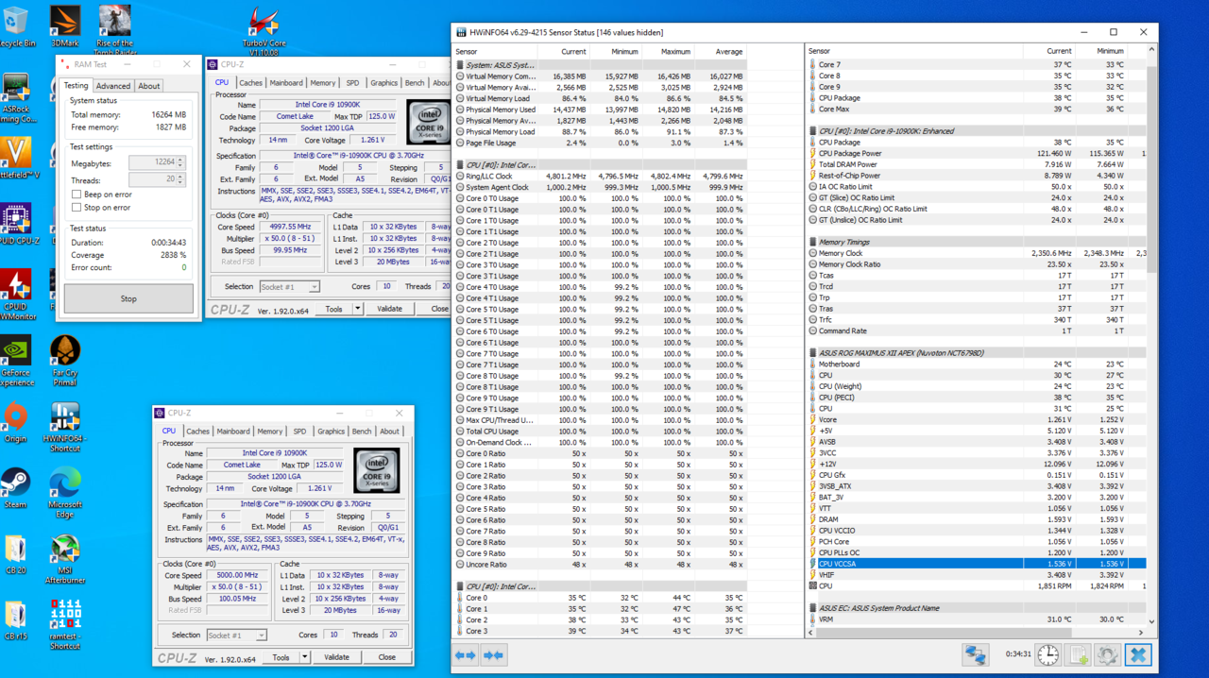Open the CB 20 folder icon
This screenshot has width=1209, height=678.
(16, 554)
